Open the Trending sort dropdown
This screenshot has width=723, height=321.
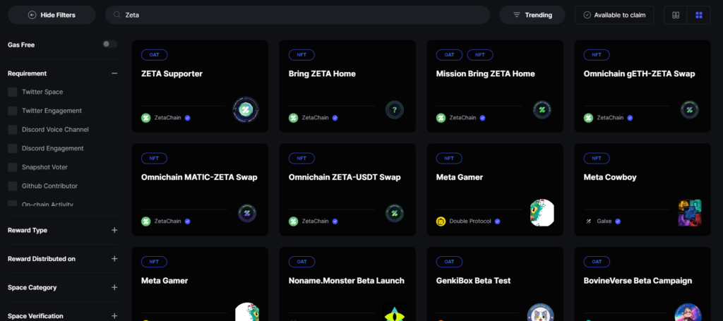532,15
